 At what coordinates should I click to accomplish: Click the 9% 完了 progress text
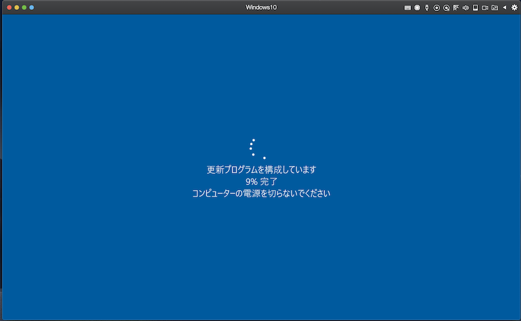click(261, 182)
